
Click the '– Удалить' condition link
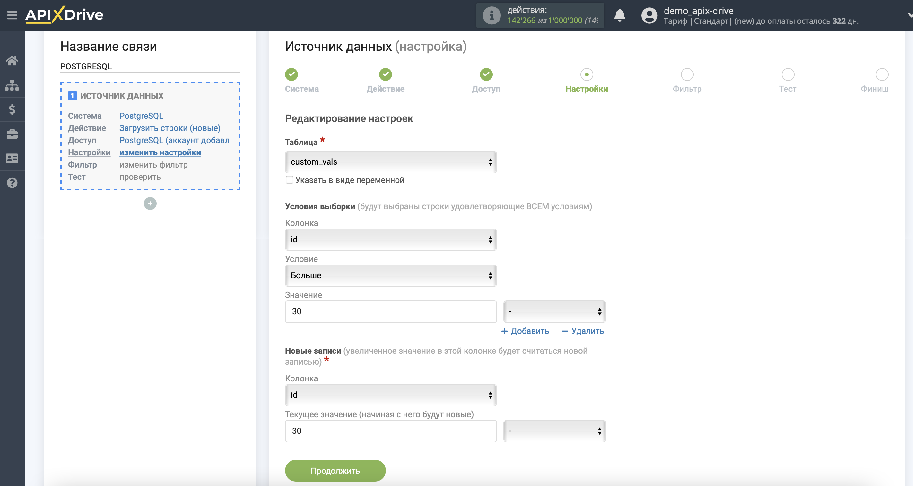pyautogui.click(x=583, y=331)
